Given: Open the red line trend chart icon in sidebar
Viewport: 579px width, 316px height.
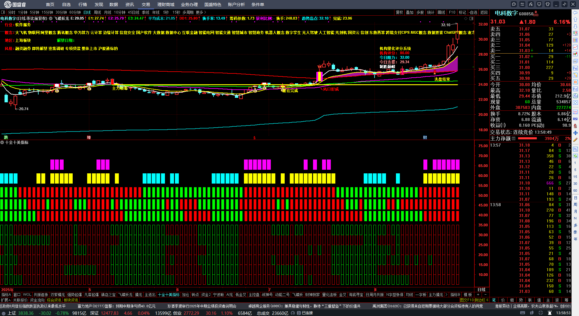Looking at the screenshot, I should click(x=575, y=47).
